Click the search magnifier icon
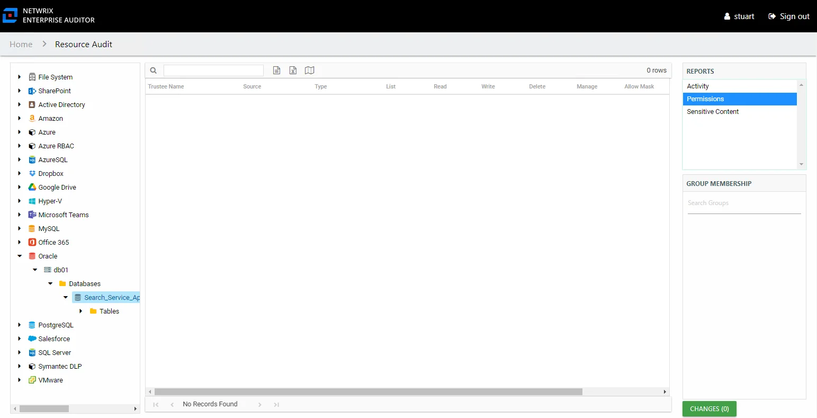 coord(153,70)
